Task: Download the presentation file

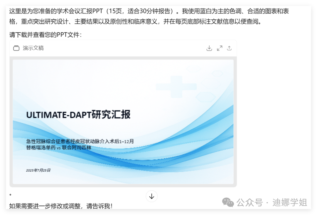Action: [x=209, y=48]
